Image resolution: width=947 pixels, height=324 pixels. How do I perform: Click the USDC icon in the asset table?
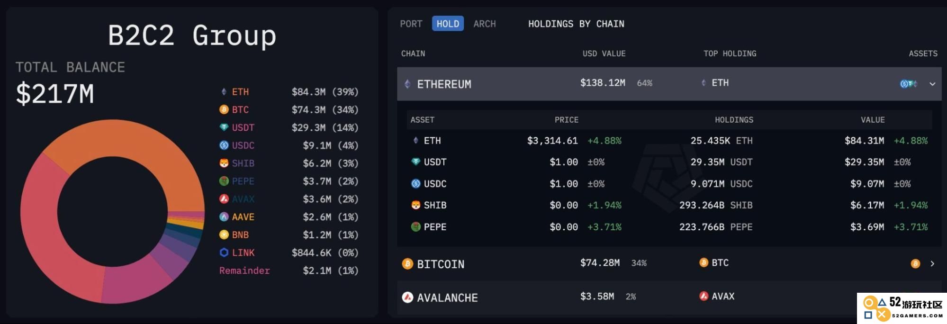point(416,184)
